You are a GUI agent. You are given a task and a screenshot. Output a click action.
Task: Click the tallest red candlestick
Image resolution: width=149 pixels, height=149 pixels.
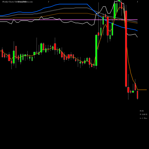click(126, 49)
